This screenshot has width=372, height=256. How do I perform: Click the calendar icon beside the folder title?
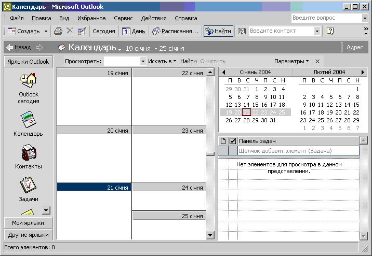click(x=61, y=47)
